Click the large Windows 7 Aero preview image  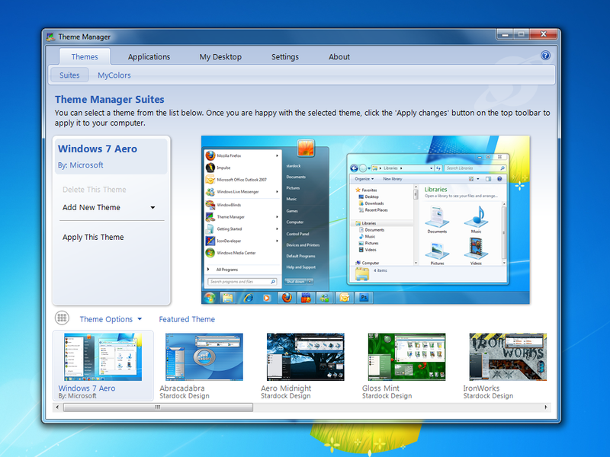click(365, 219)
